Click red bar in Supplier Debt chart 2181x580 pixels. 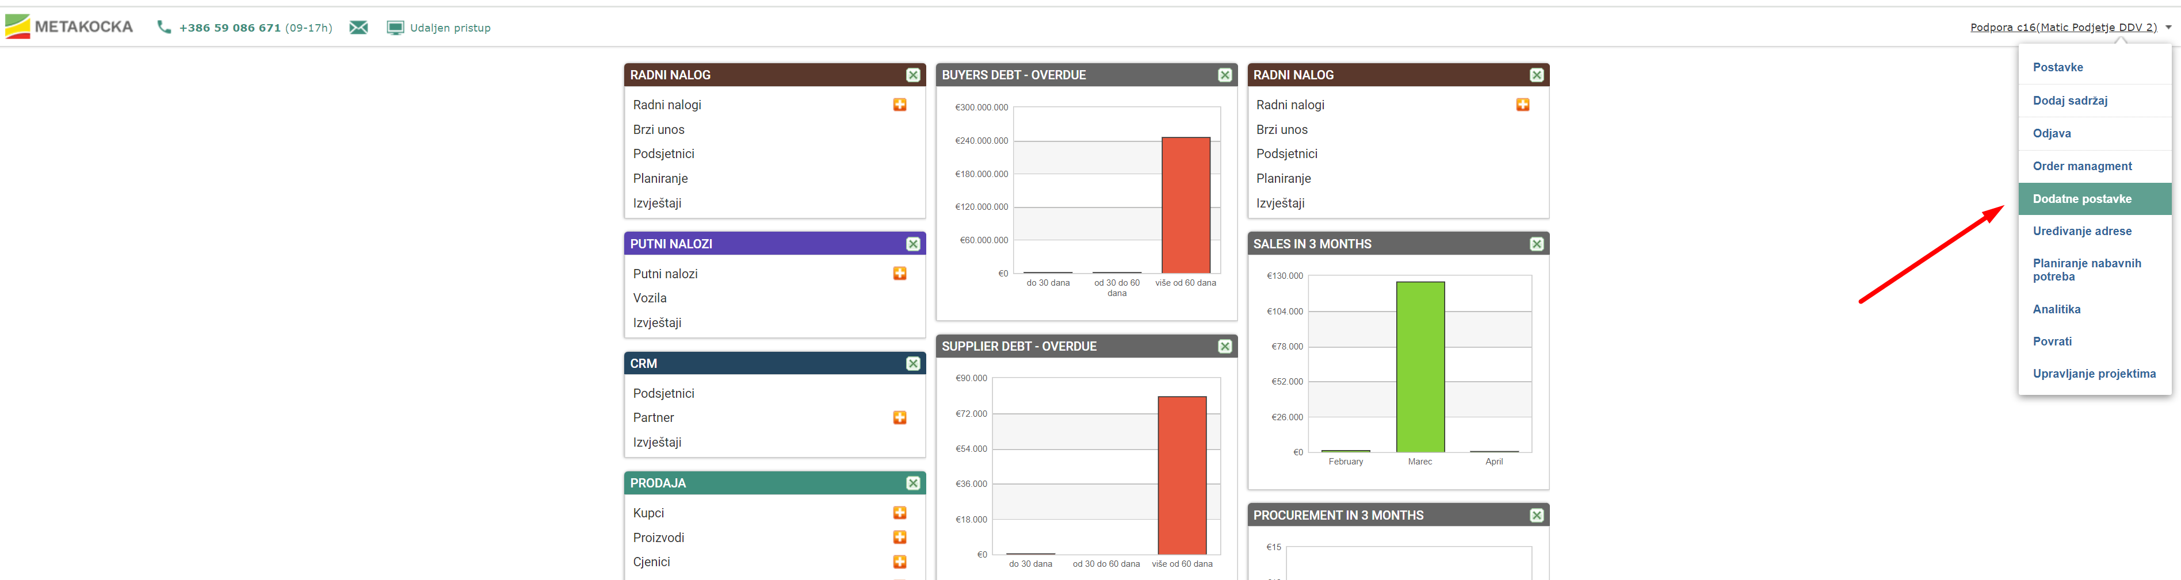click(1182, 475)
